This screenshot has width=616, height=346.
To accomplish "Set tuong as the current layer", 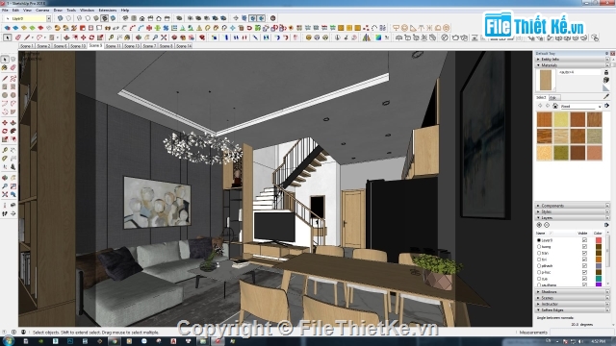I will (x=539, y=247).
